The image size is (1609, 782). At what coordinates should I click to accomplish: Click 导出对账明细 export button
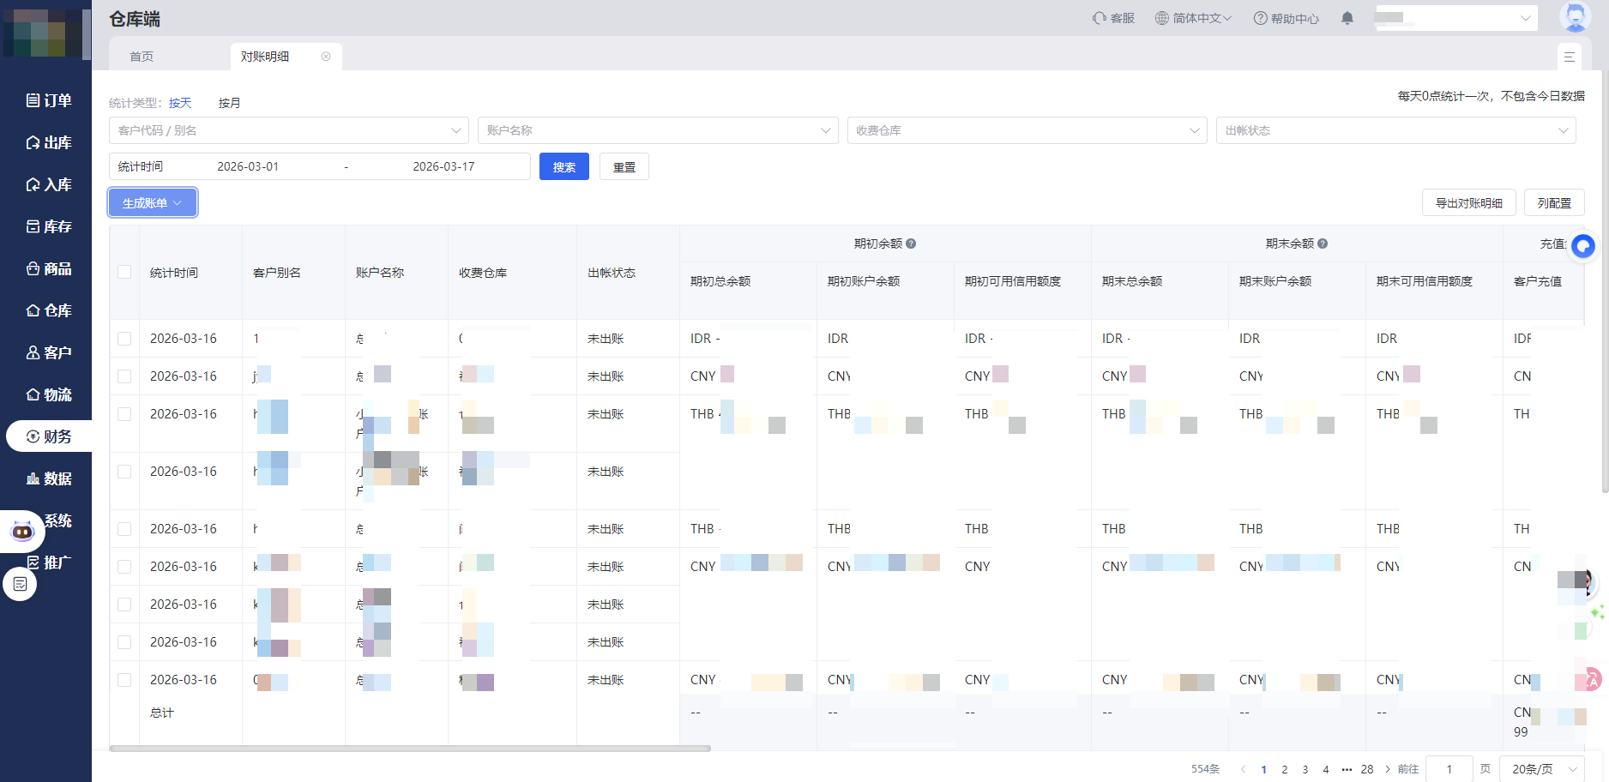[x=1468, y=203]
